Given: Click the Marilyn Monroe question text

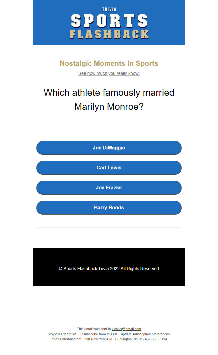Looking at the screenshot, I should tap(109, 100).
